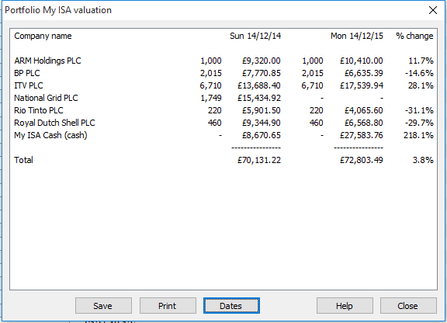
Task: Click the Save button
Action: [103, 306]
